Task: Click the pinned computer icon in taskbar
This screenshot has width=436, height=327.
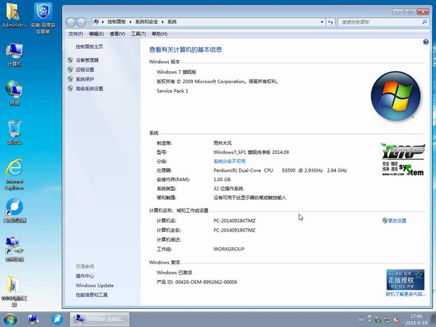Action: (x=33, y=320)
